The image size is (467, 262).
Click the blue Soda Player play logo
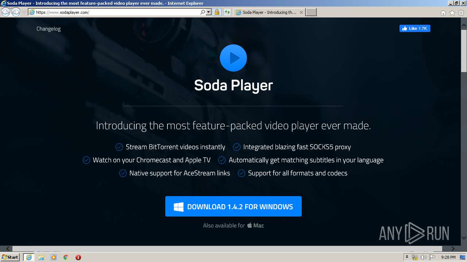point(233,58)
